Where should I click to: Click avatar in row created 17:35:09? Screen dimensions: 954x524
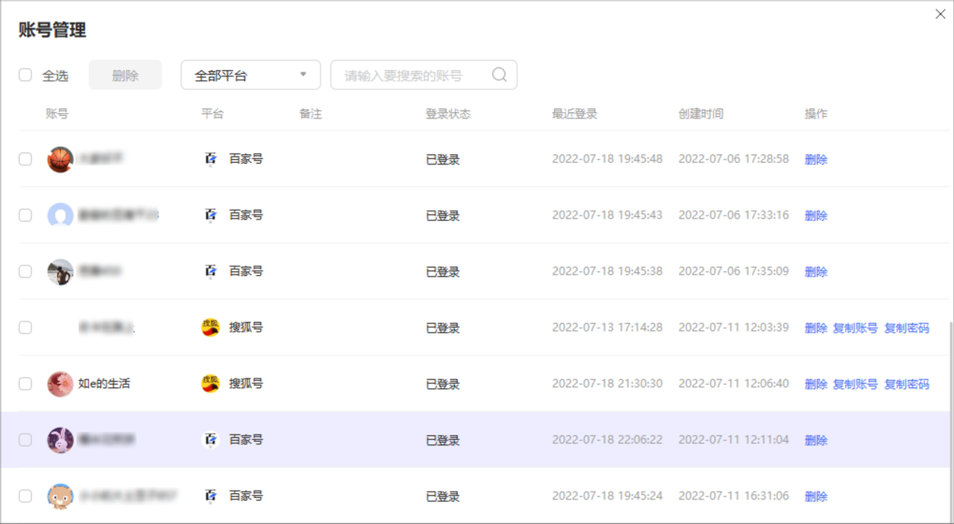[60, 271]
